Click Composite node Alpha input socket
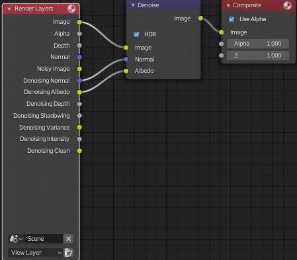The width and height of the screenshot is (297, 260). [x=222, y=44]
